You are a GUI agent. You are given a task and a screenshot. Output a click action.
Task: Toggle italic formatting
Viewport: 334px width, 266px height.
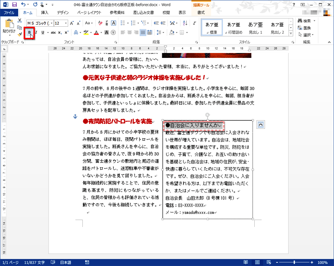click(x=36, y=33)
